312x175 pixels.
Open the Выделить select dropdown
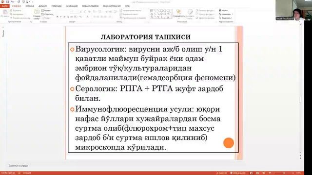click(x=225, y=18)
